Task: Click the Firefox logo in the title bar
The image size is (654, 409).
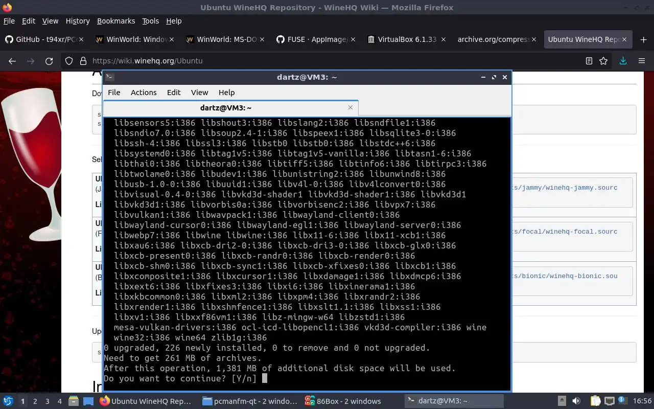Action: (x=7, y=7)
